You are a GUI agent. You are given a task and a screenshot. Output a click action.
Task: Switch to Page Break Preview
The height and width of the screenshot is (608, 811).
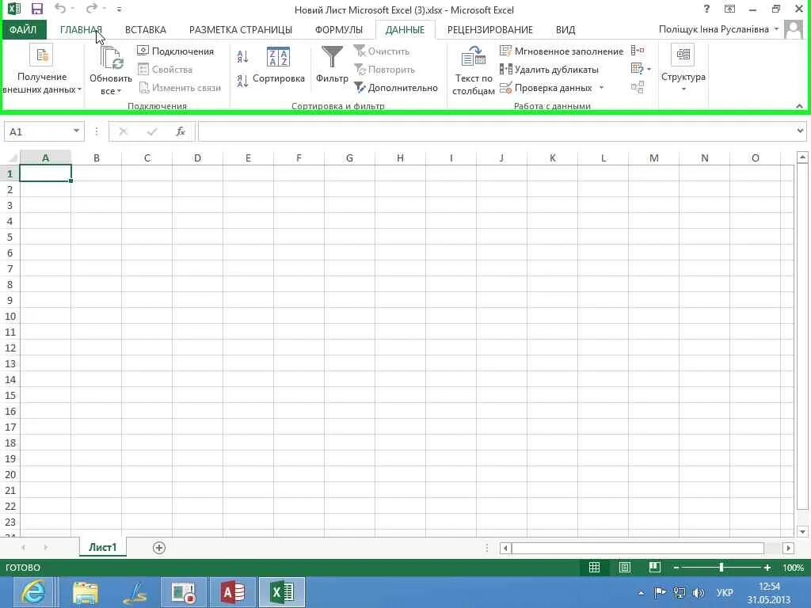pyautogui.click(x=655, y=568)
